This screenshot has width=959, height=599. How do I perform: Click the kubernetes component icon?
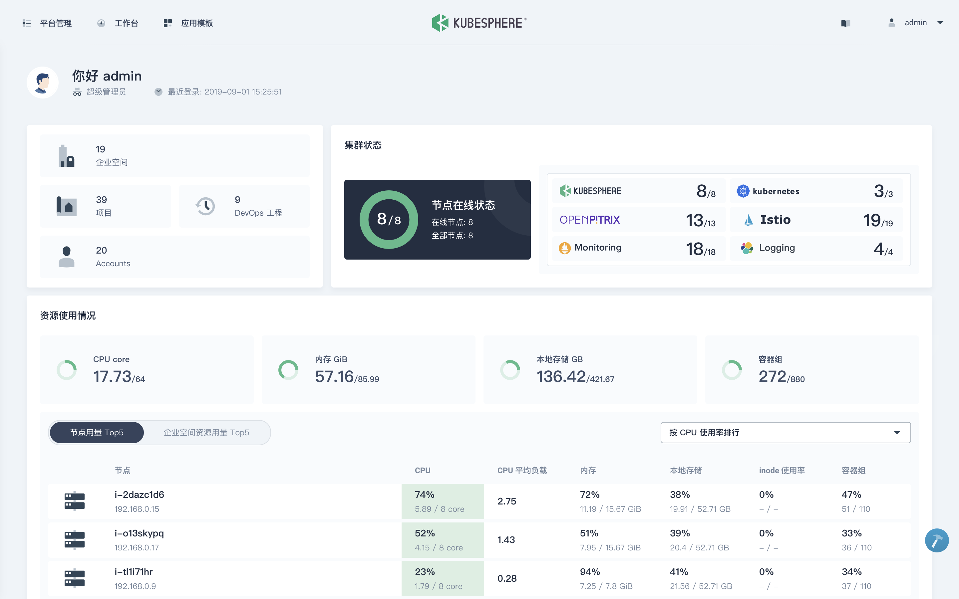tap(744, 191)
